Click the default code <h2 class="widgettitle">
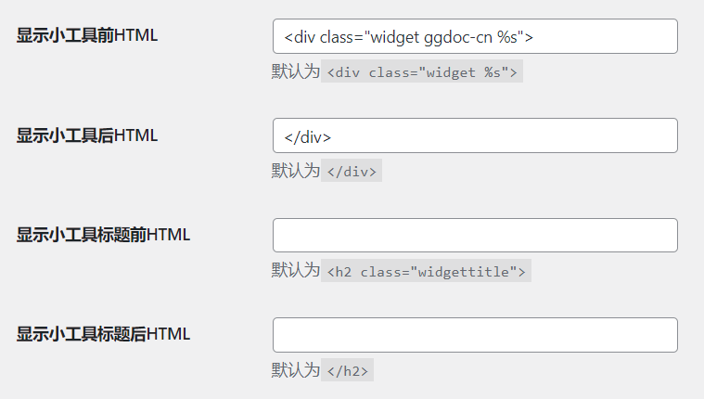Viewport: 704px width, 399px height. pyautogui.click(x=426, y=271)
